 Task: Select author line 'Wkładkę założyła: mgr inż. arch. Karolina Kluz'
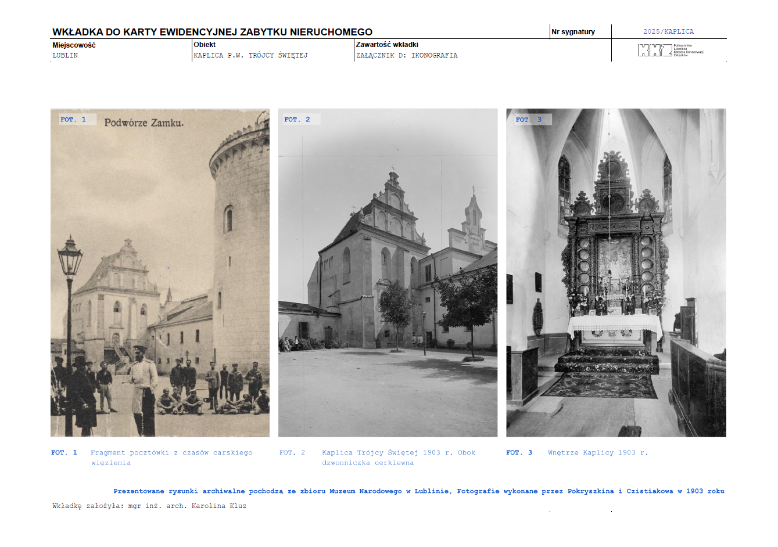point(149,506)
